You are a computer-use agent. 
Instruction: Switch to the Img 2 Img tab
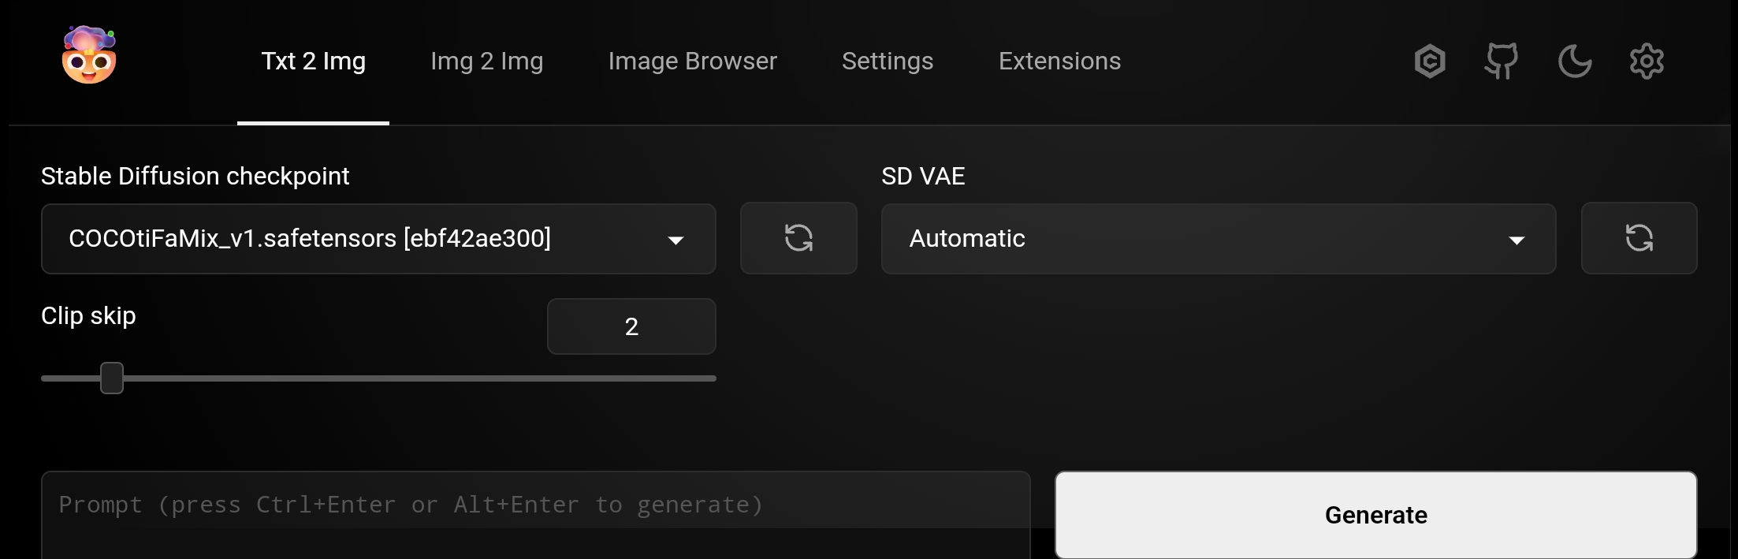click(x=486, y=61)
